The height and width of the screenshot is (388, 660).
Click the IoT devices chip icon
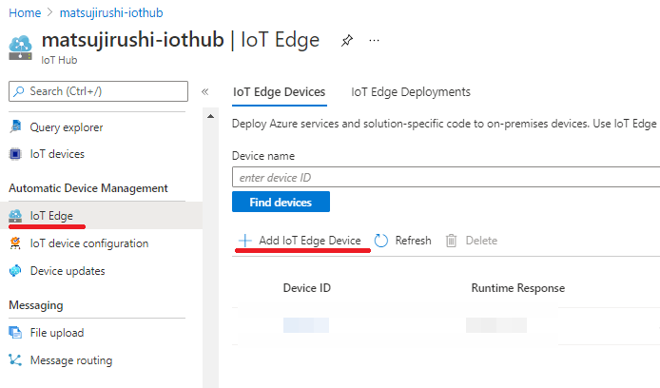[x=15, y=154]
